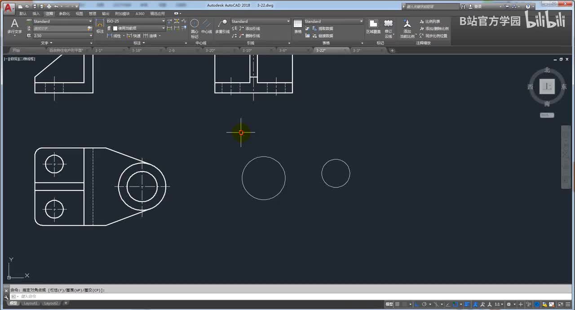The image size is (575, 310).
Task: Click the Linear dimension (线性) tool
Action: [113, 35]
